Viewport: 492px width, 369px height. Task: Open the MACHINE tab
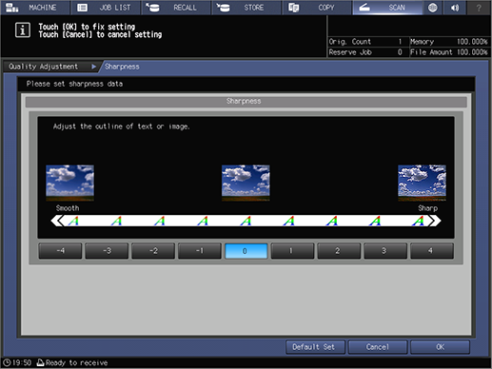point(35,8)
